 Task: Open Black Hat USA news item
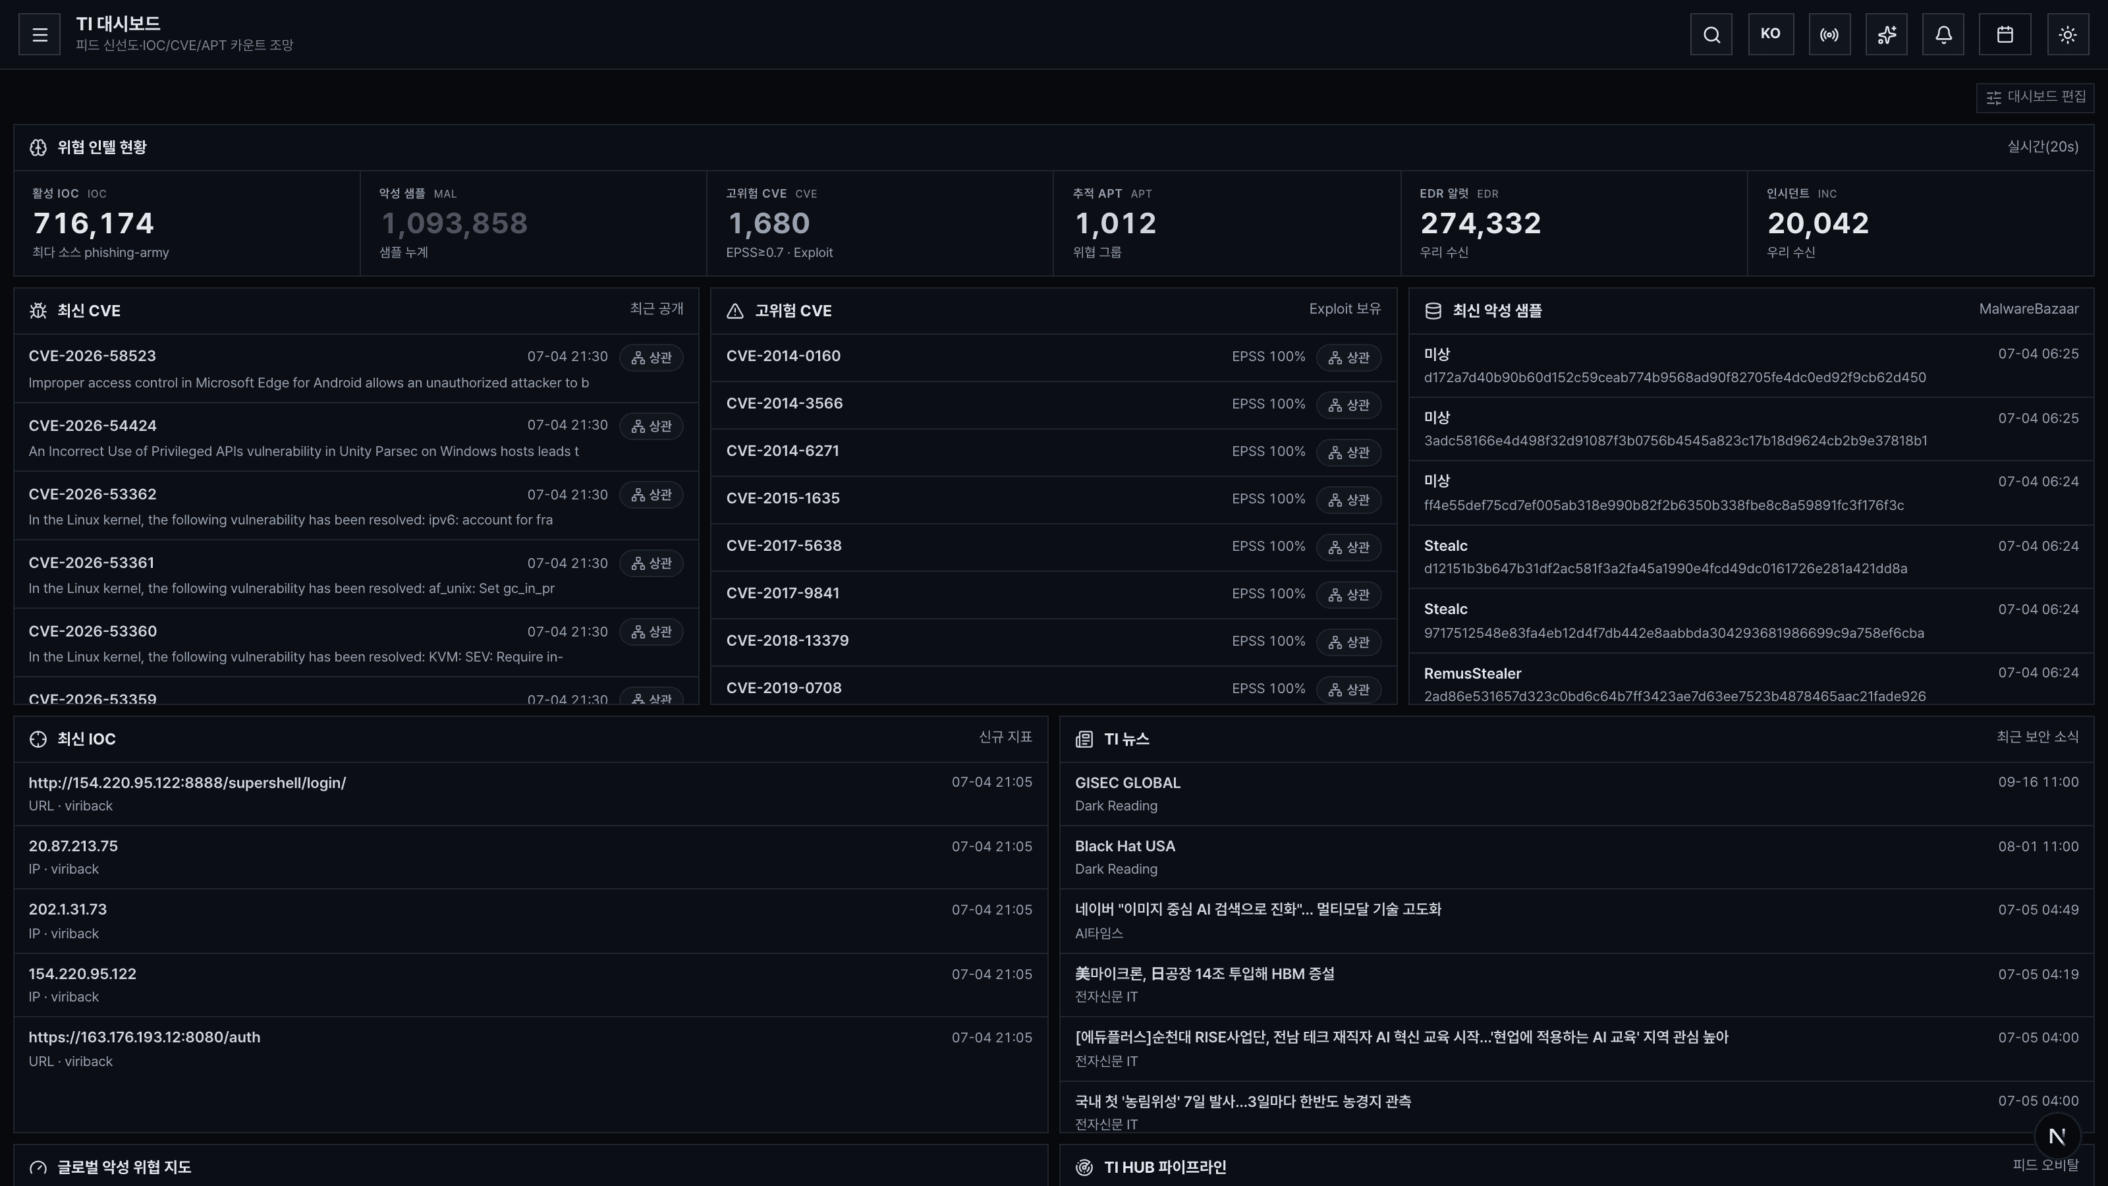(x=1577, y=857)
